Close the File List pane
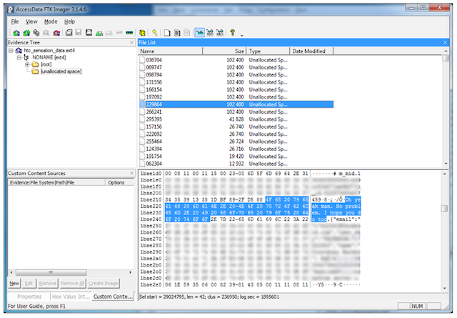Screen dimensions: 457x318 (445, 43)
